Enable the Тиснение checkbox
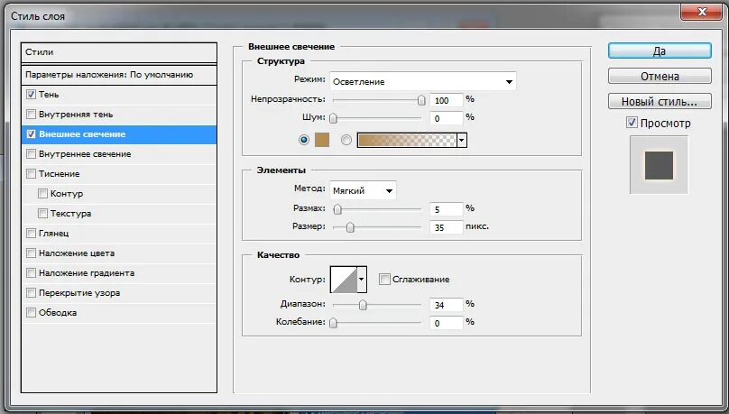Screen dimensions: 729x414 pyautogui.click(x=32, y=174)
